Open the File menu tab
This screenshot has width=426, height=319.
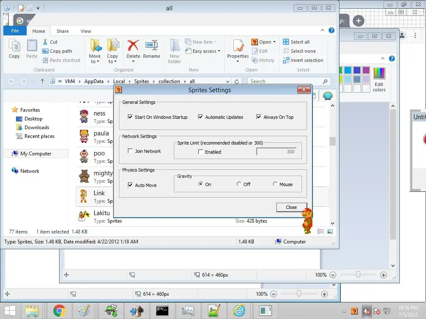click(15, 31)
